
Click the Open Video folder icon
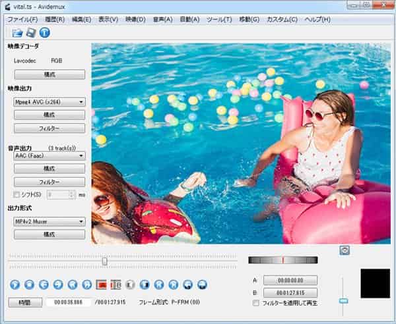[x=17, y=33]
